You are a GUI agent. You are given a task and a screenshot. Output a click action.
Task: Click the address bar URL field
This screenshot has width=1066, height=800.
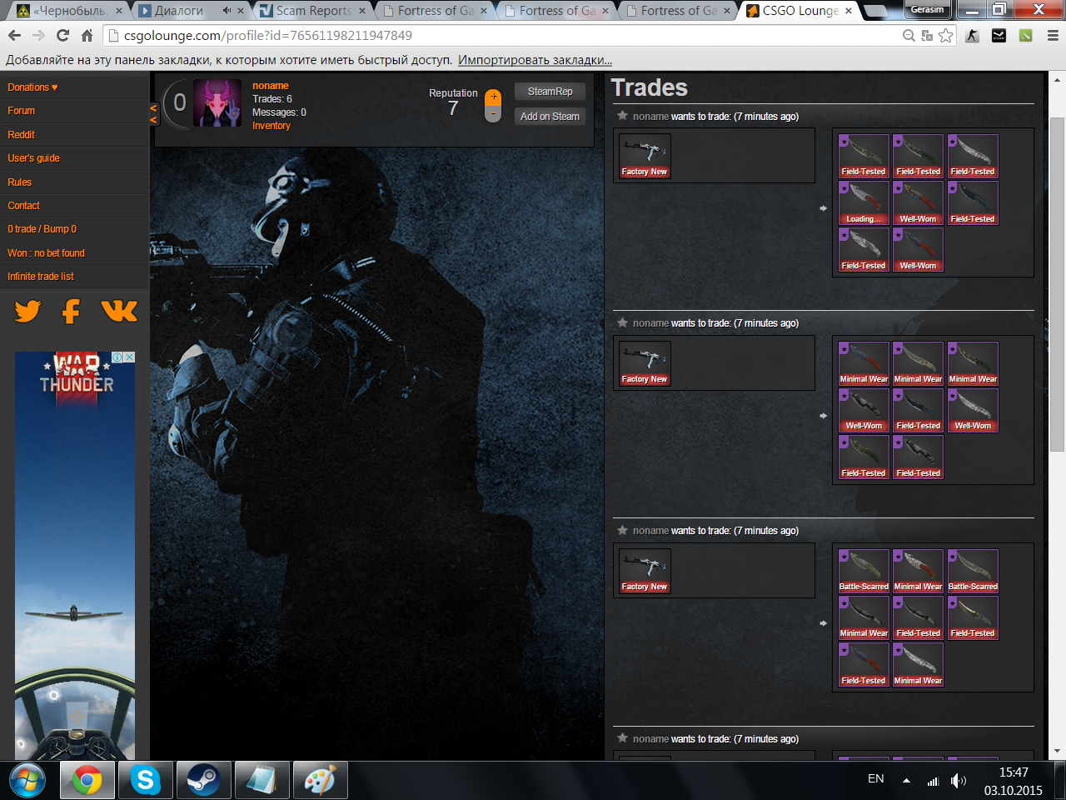pyautogui.click(x=500, y=36)
